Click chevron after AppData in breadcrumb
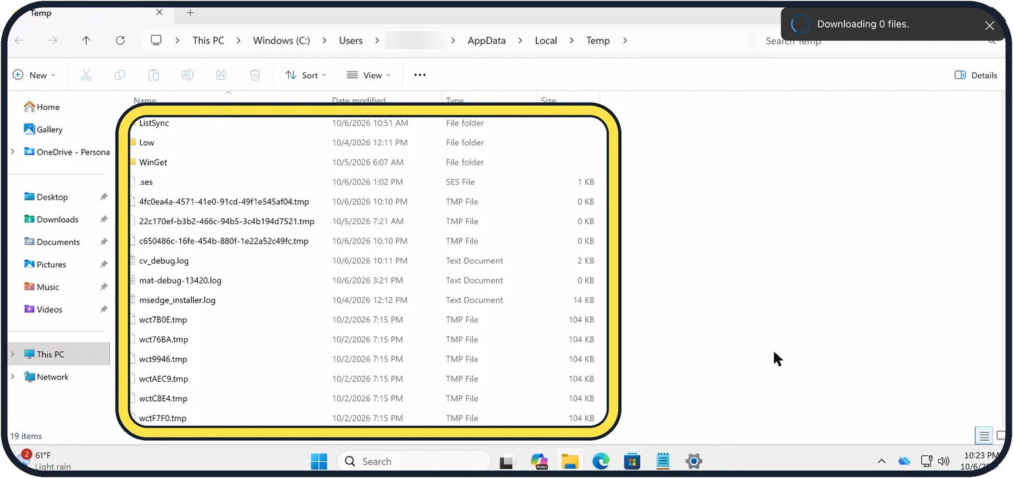 click(521, 40)
